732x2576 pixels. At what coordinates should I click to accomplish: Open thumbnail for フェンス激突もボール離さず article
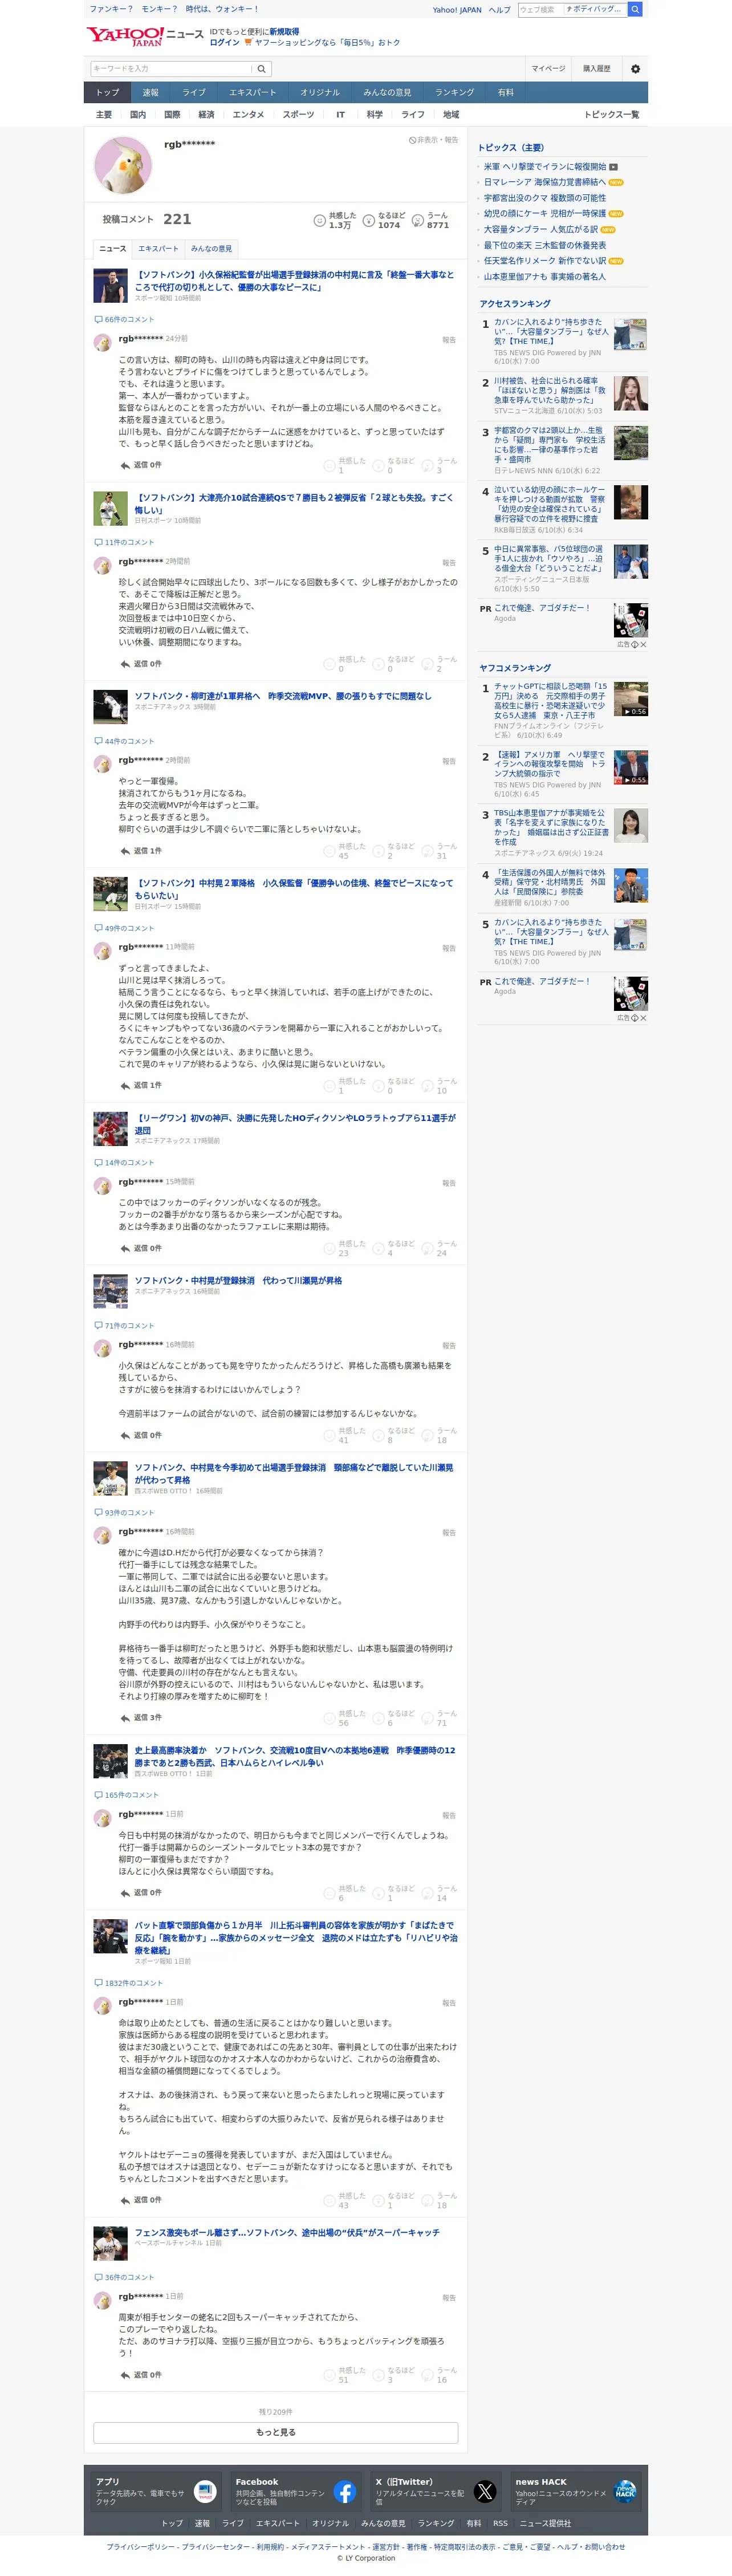click(x=110, y=2243)
